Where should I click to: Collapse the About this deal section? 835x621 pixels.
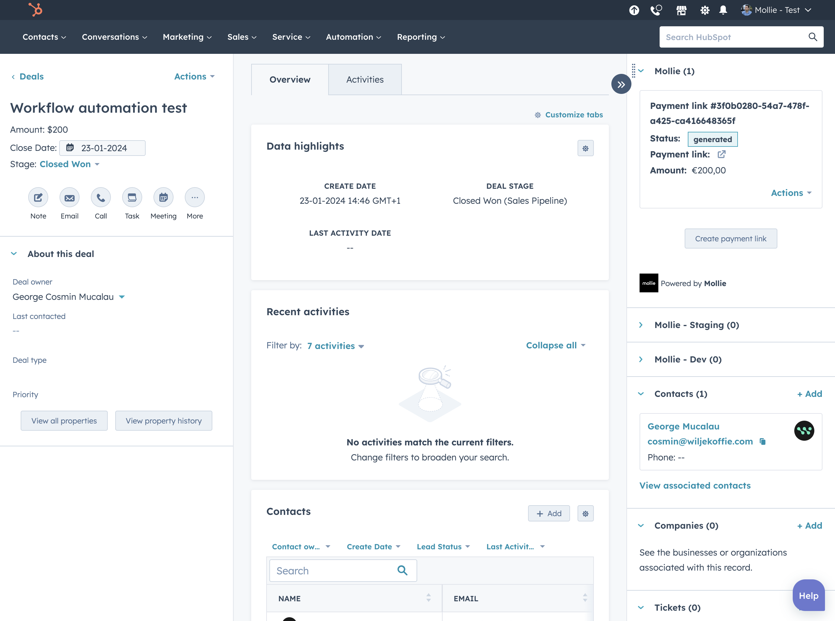point(14,254)
